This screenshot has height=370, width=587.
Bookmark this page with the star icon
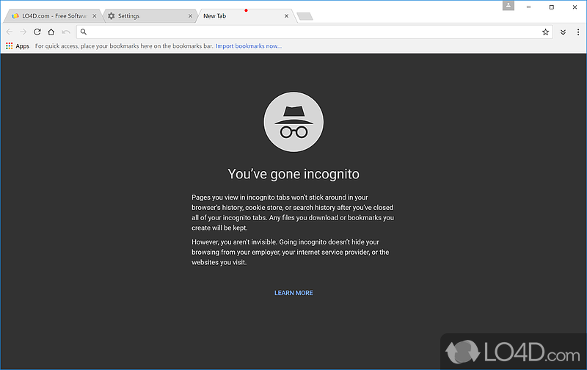pyautogui.click(x=545, y=32)
